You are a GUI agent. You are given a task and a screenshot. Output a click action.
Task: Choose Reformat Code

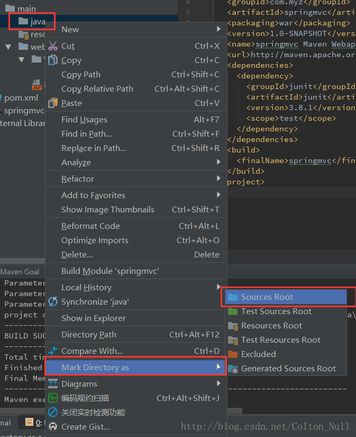pos(136,226)
